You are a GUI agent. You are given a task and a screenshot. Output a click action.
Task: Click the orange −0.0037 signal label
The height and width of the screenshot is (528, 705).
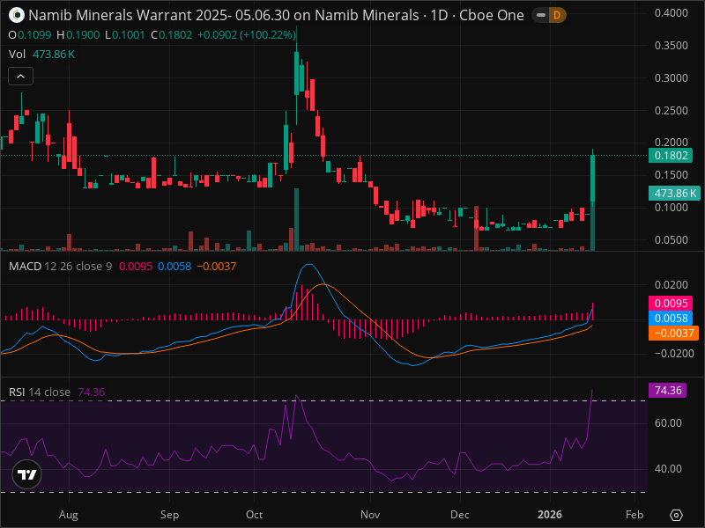[x=673, y=333]
